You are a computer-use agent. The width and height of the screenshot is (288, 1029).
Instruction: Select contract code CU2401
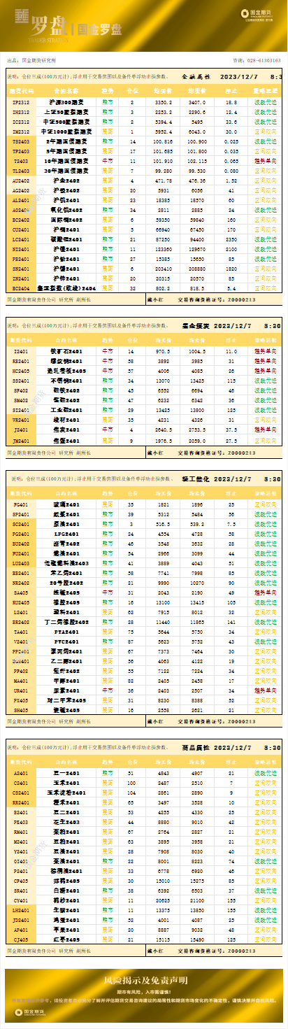coord(21,229)
